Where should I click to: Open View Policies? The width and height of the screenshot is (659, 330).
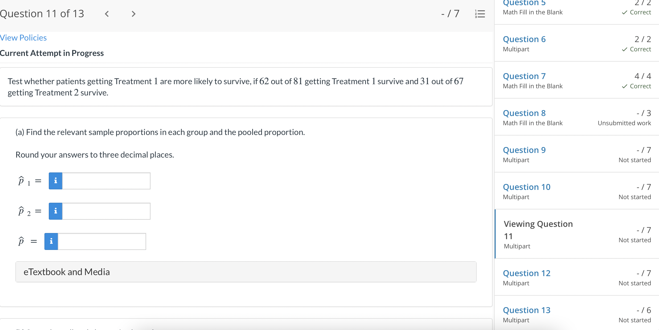click(23, 37)
